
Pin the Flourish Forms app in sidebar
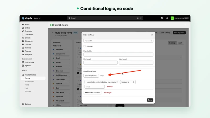pos(44,75)
